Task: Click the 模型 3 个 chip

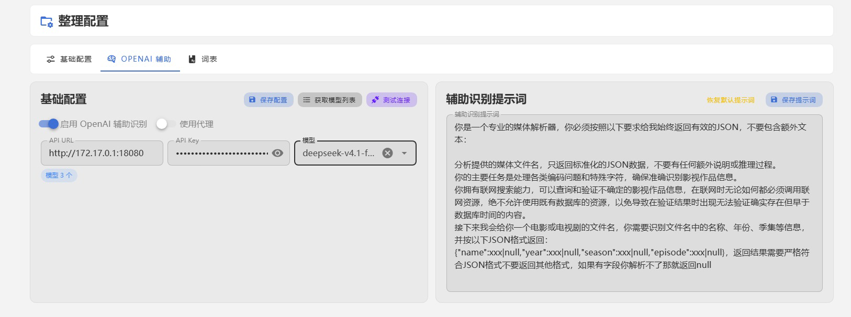Action: [59, 175]
